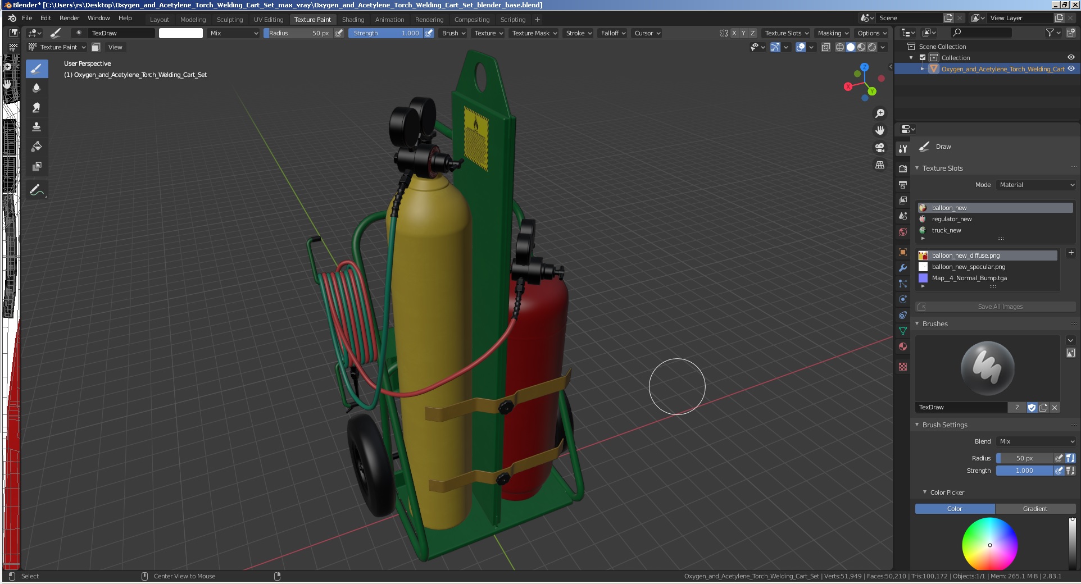The image size is (1081, 584).
Task: Open the Render menu
Action: pos(70,18)
